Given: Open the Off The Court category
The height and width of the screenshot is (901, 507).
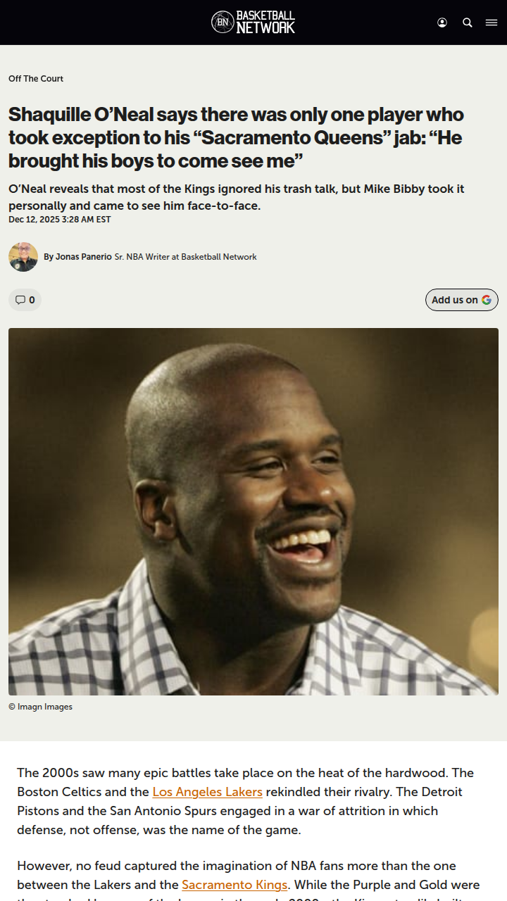Looking at the screenshot, I should coord(36,79).
